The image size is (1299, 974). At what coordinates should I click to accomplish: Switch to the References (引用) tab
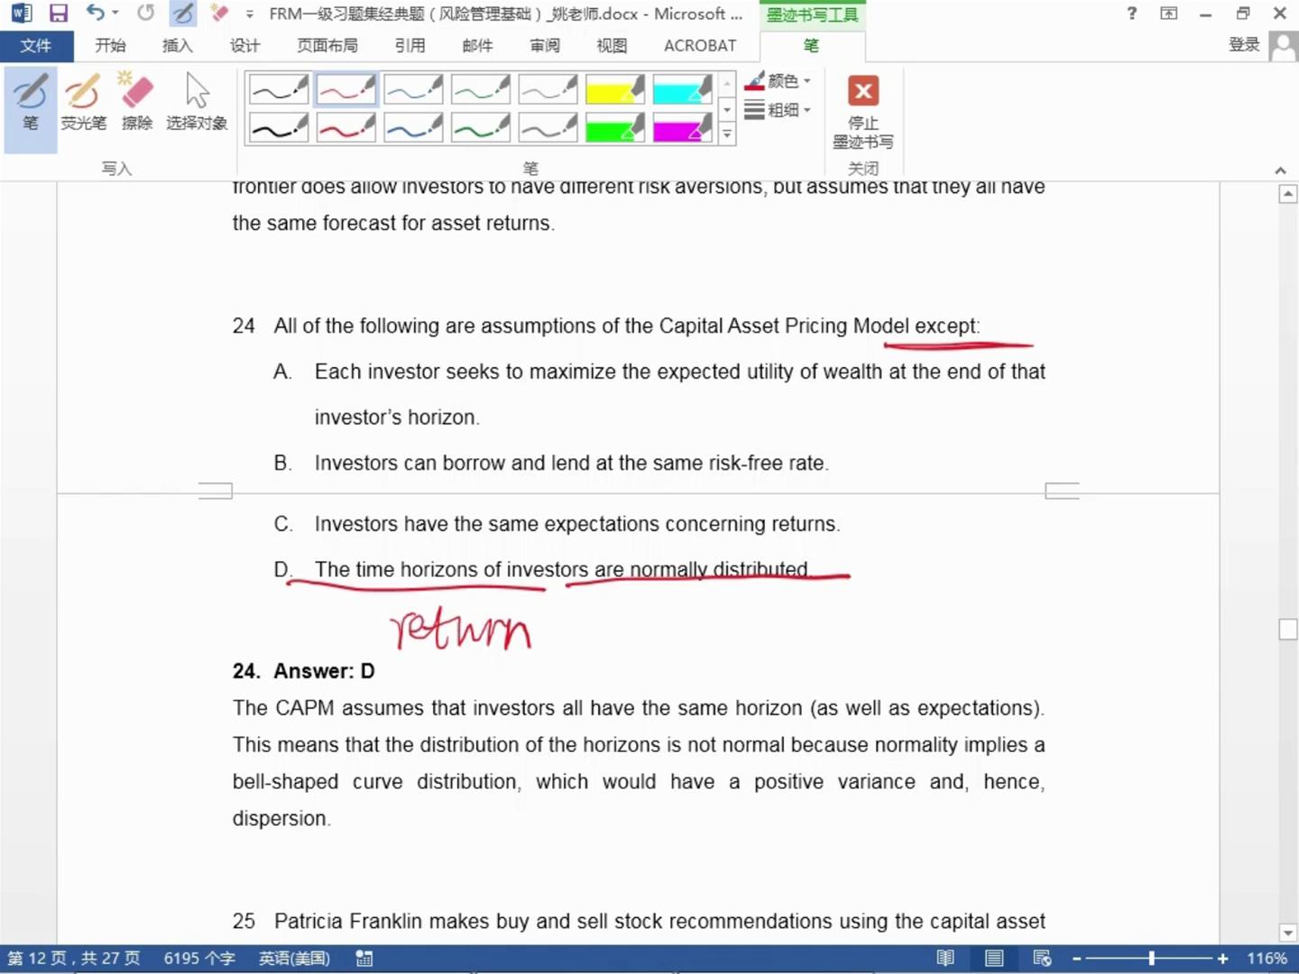click(410, 46)
